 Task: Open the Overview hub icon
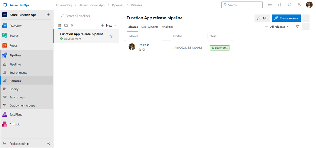(x=5, y=26)
